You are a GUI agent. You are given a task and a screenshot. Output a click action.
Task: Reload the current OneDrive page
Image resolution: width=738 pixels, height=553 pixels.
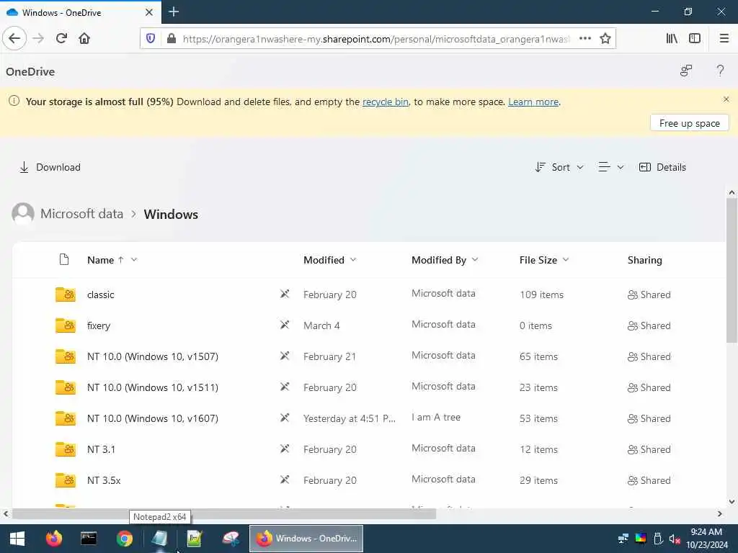(x=61, y=39)
